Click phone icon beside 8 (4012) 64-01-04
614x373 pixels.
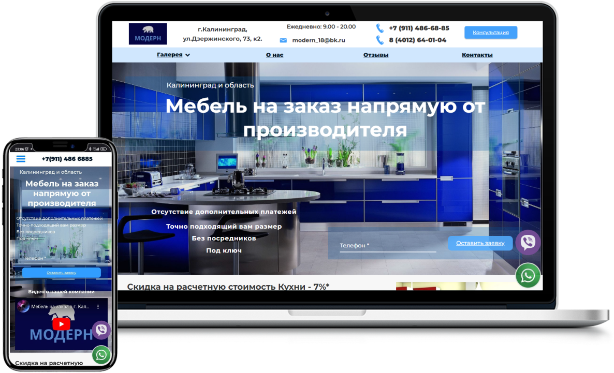coord(380,40)
